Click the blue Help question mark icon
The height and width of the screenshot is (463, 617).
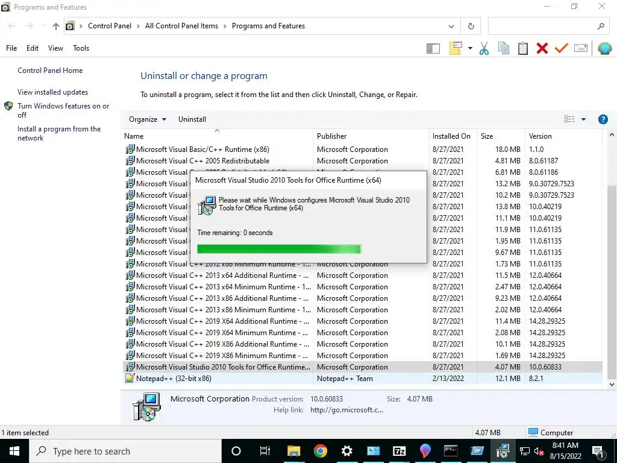(603, 119)
